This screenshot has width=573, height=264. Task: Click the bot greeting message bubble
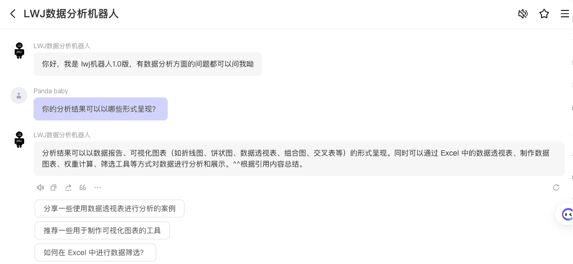147,64
